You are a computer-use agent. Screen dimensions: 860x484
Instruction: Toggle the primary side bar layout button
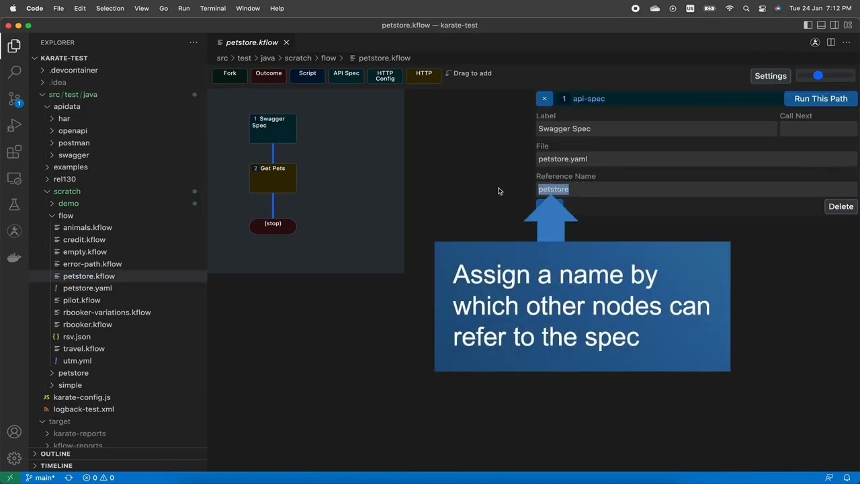click(808, 26)
